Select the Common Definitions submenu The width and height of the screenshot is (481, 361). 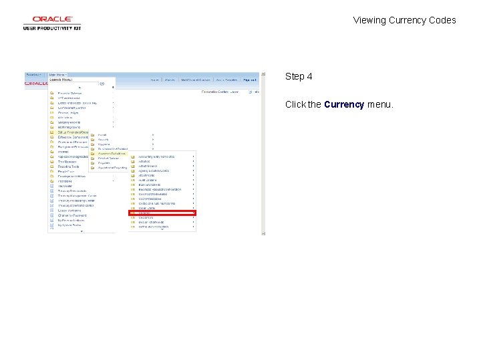109,154
